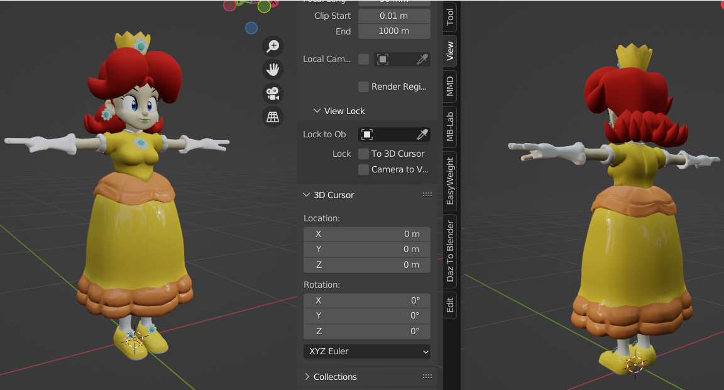724x390 pixels.
Task: Open the XYZ Euler rotation mode dropdown
Action: [x=367, y=351]
